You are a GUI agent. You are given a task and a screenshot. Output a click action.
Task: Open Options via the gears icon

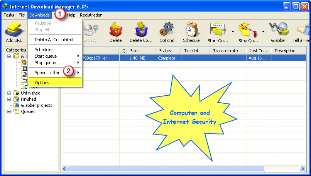click(x=167, y=29)
